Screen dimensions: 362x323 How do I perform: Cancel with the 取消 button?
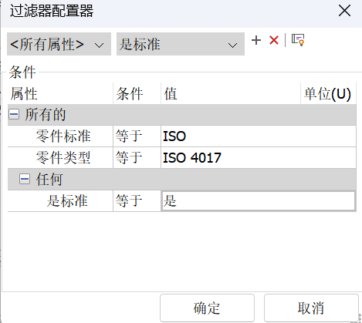(311, 308)
